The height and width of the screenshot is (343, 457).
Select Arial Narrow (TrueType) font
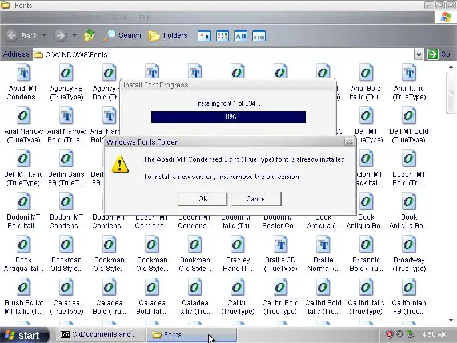pyautogui.click(x=23, y=125)
